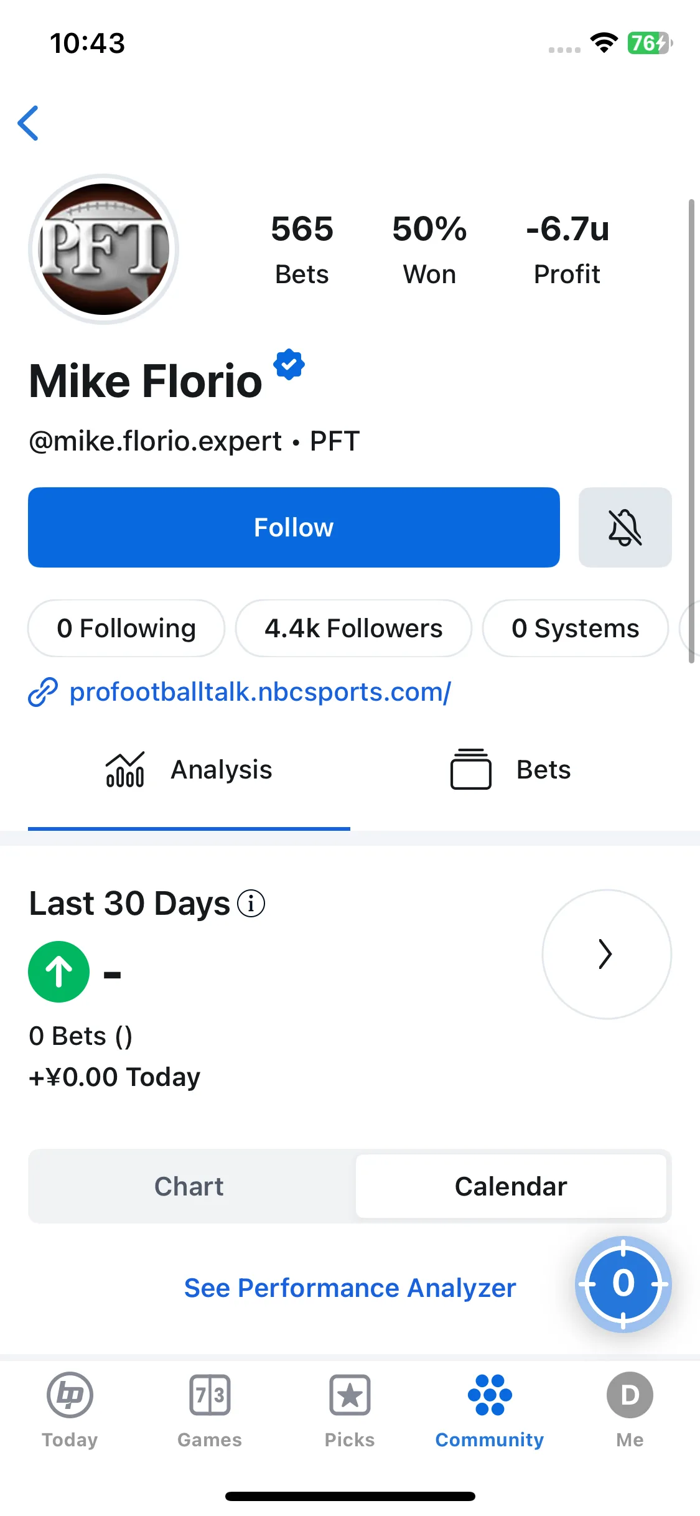Open the Picks star icon
The height and width of the screenshot is (1516, 700).
click(x=350, y=1395)
